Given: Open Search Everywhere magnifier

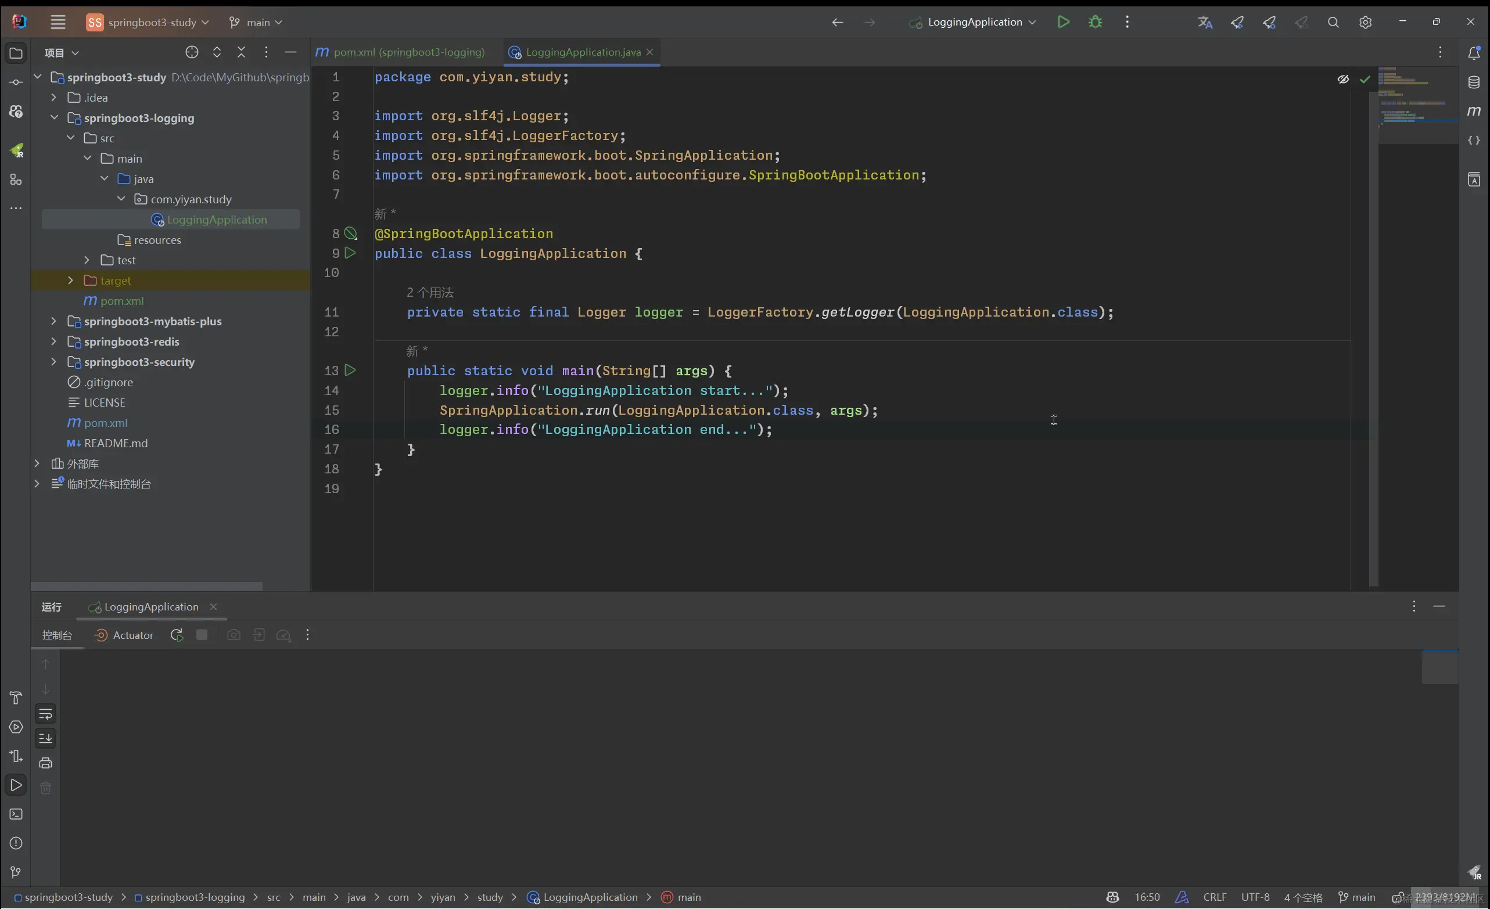Looking at the screenshot, I should [1333, 23].
